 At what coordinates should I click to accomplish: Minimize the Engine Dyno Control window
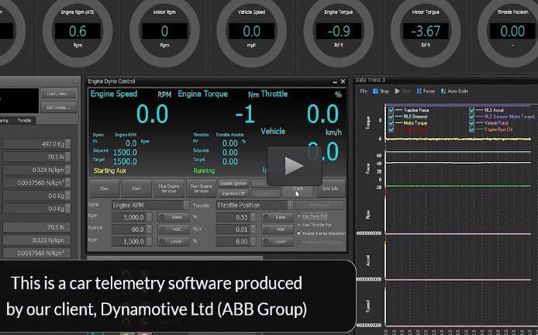click(335, 81)
